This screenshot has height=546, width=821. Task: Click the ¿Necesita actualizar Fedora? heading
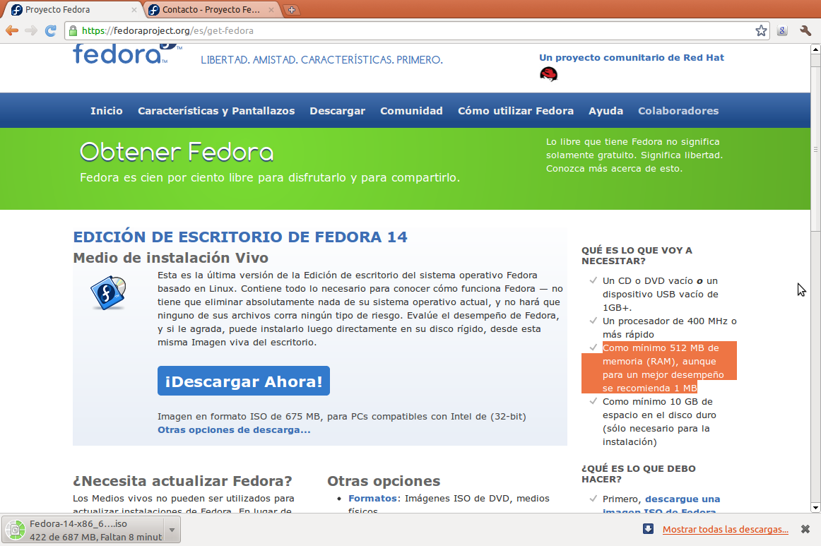click(x=182, y=480)
